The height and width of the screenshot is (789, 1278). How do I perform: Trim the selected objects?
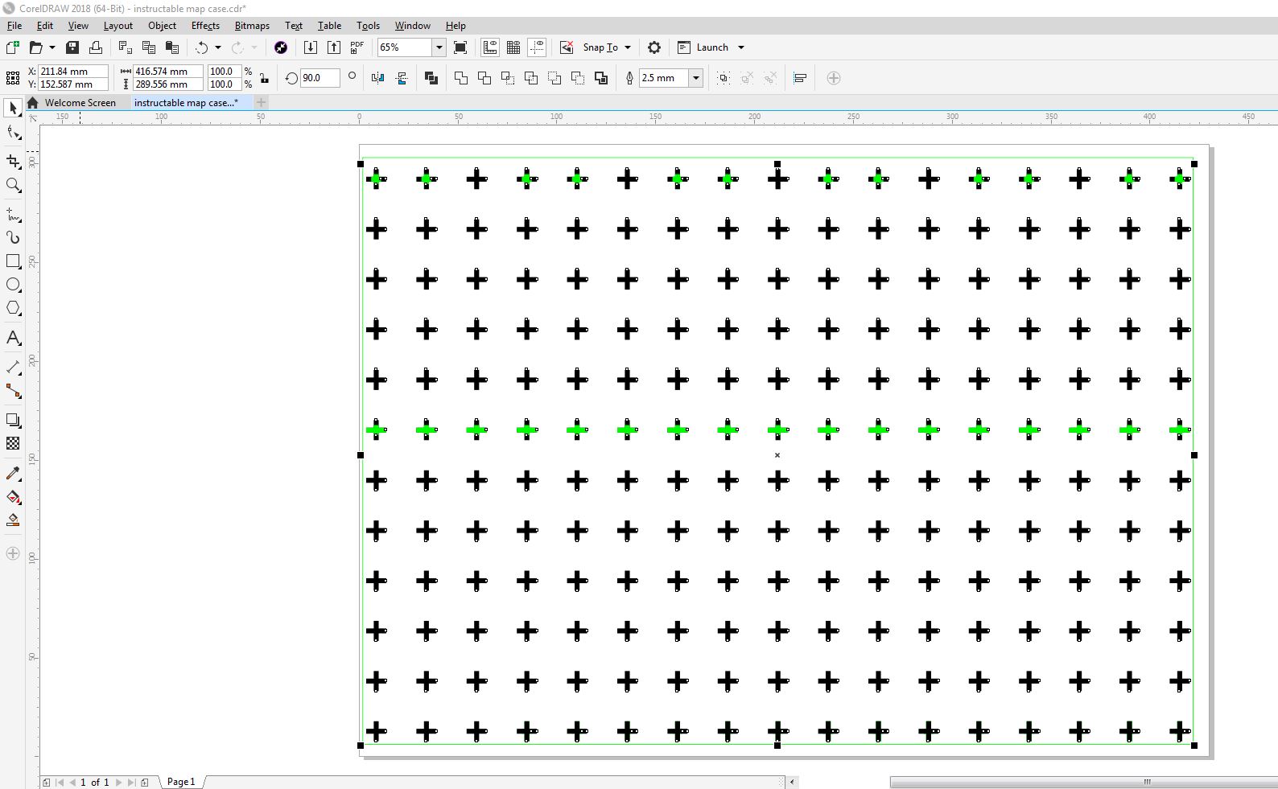coord(484,78)
